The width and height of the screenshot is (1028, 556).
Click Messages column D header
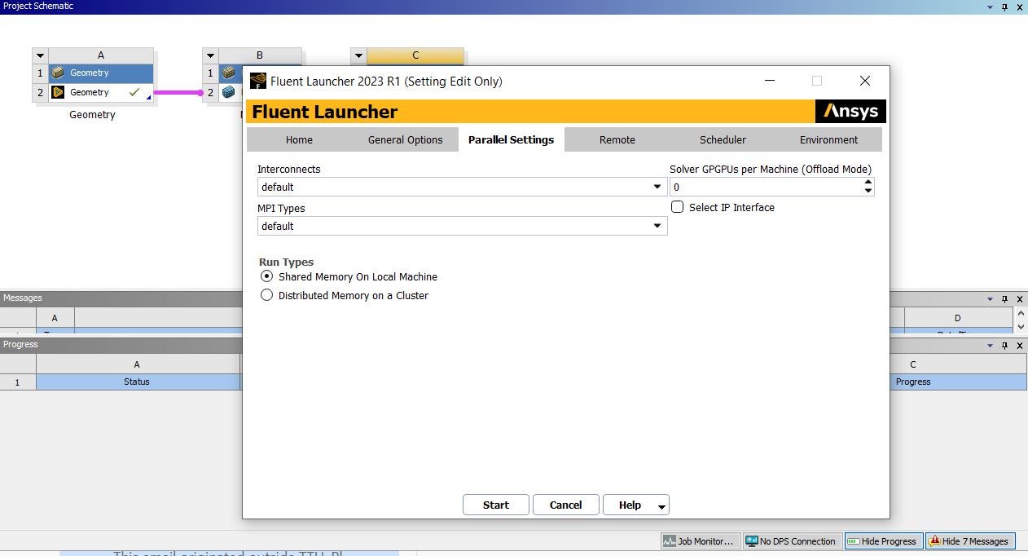pyautogui.click(x=957, y=318)
